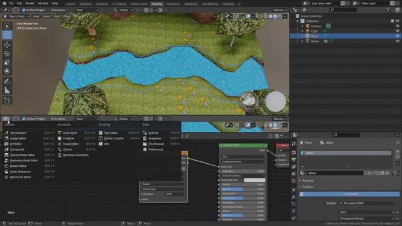Image resolution: width=402 pixels, height=226 pixels.
Task: Switch to Animation workspace tab
Action: [173, 4]
